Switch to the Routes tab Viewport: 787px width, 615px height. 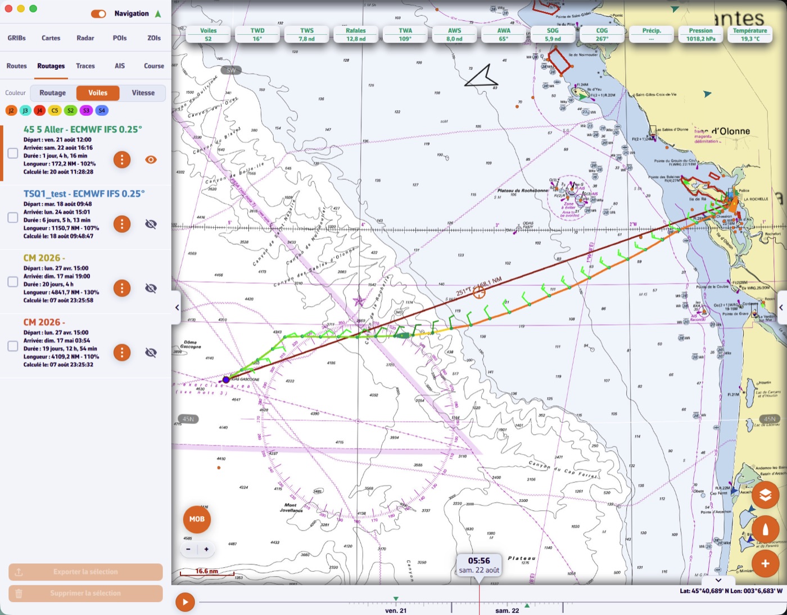point(17,66)
